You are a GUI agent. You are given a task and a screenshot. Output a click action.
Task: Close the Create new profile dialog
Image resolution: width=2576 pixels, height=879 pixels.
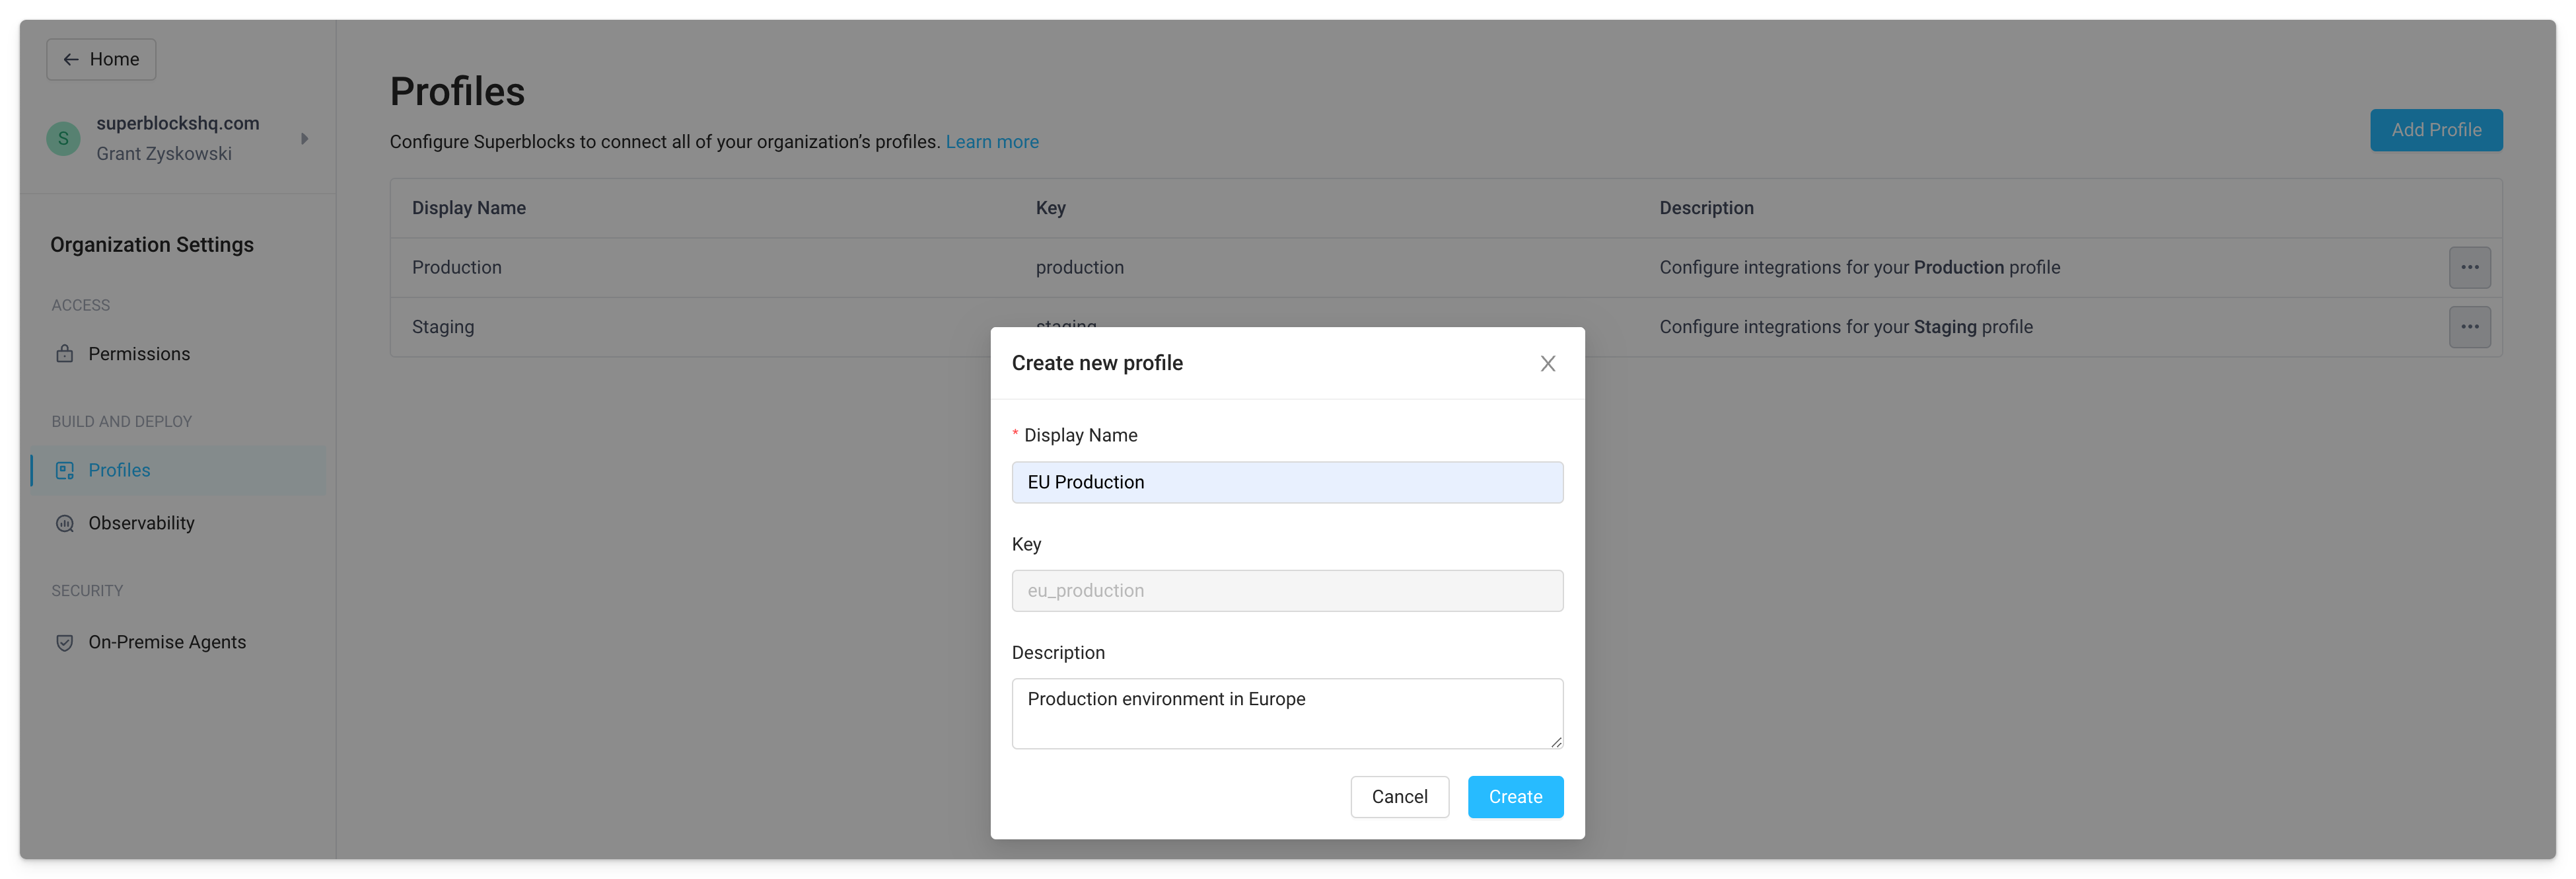(1548, 363)
